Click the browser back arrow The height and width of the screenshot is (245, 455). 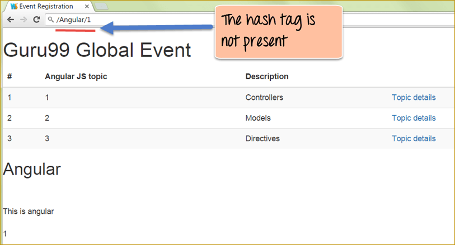coord(11,20)
